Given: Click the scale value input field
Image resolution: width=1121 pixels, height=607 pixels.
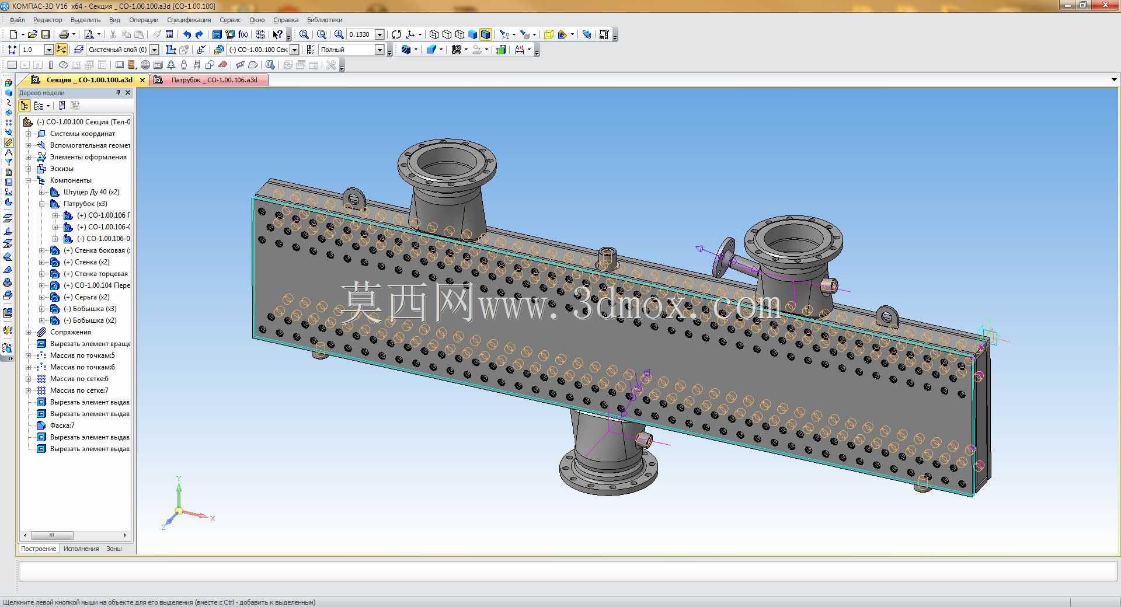Looking at the screenshot, I should point(360,34).
